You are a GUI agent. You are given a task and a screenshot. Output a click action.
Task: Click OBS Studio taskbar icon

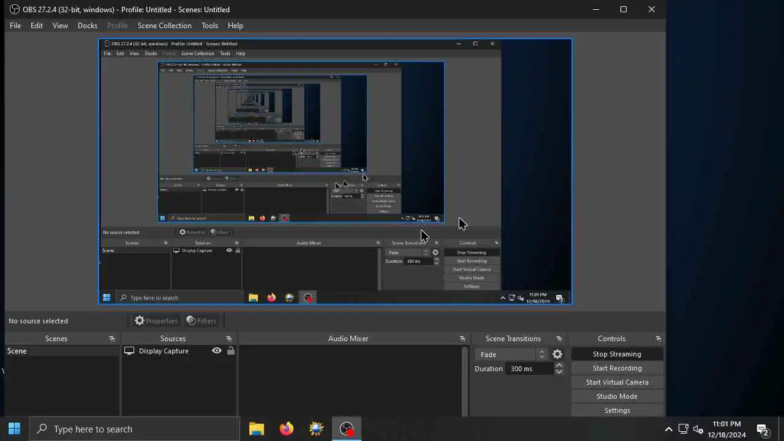click(x=347, y=429)
